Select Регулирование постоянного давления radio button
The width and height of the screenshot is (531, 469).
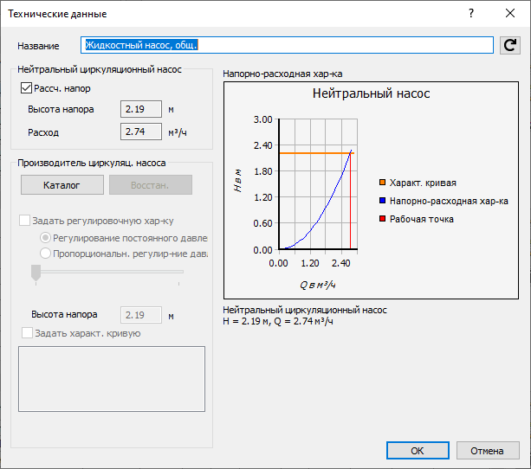tap(45, 238)
